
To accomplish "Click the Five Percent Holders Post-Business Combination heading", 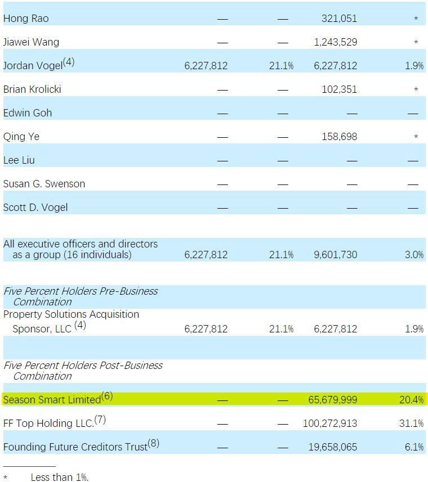I will [83, 370].
